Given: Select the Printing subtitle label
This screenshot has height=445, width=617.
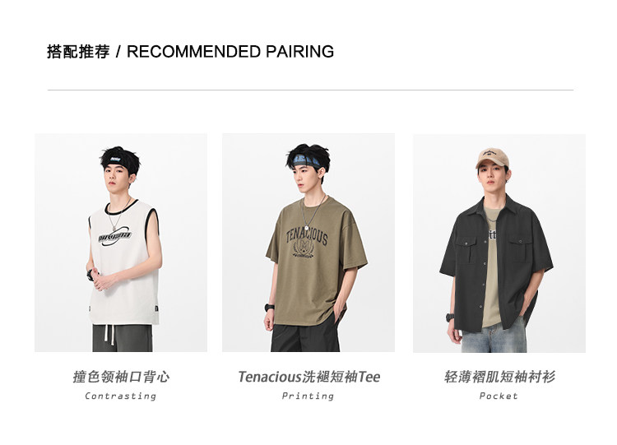Looking at the screenshot, I should pos(308,396).
